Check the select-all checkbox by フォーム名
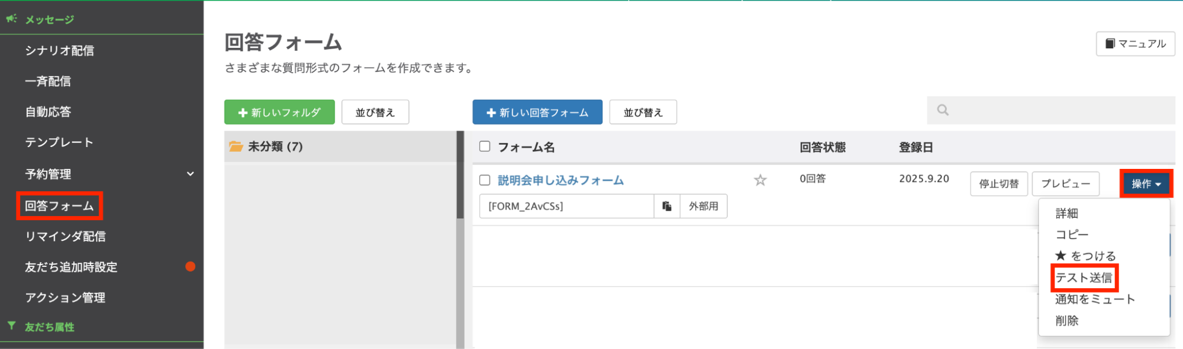 coord(485,146)
